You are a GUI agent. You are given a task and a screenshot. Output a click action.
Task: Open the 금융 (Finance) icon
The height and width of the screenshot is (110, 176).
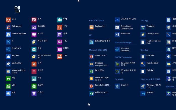coord(8,86)
